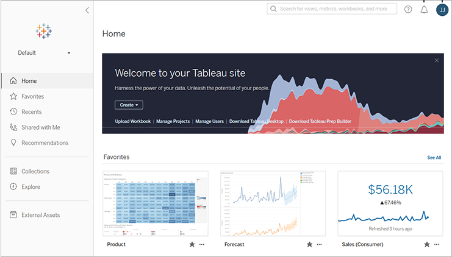The width and height of the screenshot is (452, 257).
Task: Open Explore in the sidebar
Action: 48,187
